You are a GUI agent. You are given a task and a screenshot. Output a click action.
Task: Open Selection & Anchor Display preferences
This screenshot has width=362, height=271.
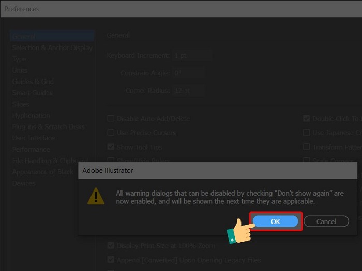[52, 48]
